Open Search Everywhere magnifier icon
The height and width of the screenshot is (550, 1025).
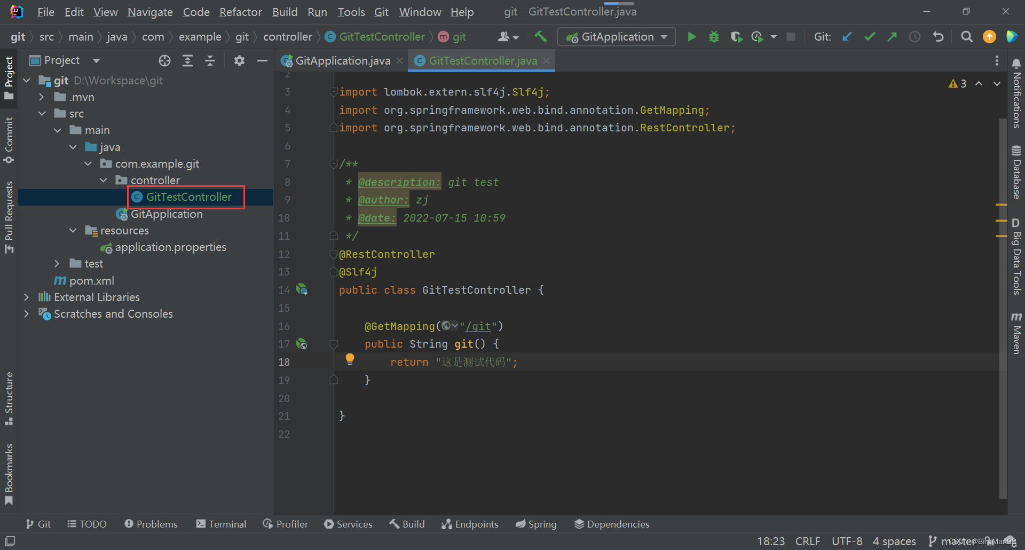pyautogui.click(x=967, y=37)
